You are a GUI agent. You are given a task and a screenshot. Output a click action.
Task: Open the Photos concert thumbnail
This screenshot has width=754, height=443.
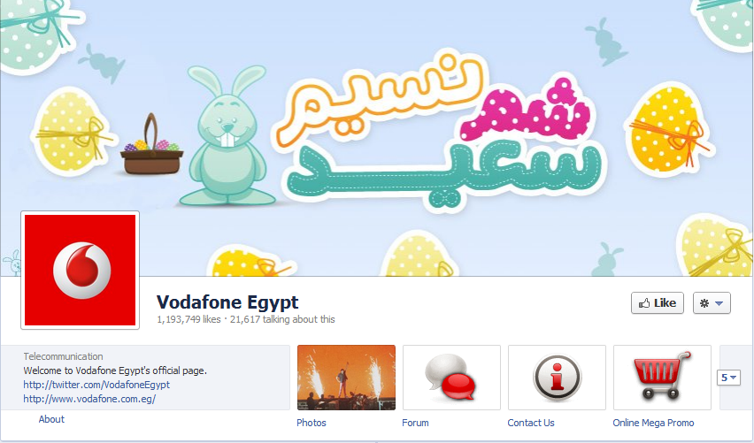[346, 378]
